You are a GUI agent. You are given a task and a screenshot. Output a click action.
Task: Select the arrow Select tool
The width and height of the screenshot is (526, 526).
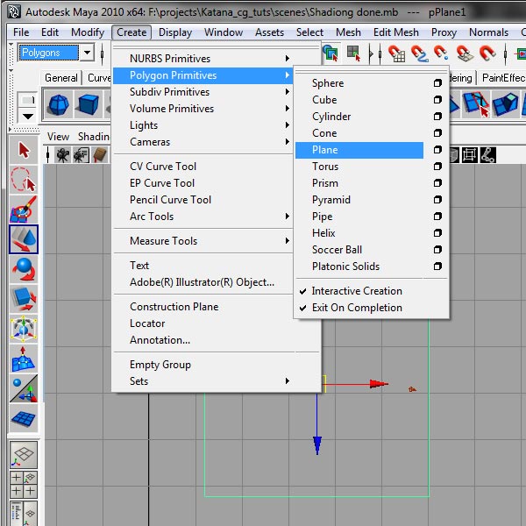tap(24, 150)
